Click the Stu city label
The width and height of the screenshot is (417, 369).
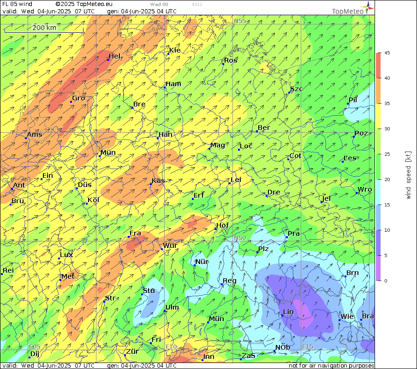pyautogui.click(x=149, y=291)
